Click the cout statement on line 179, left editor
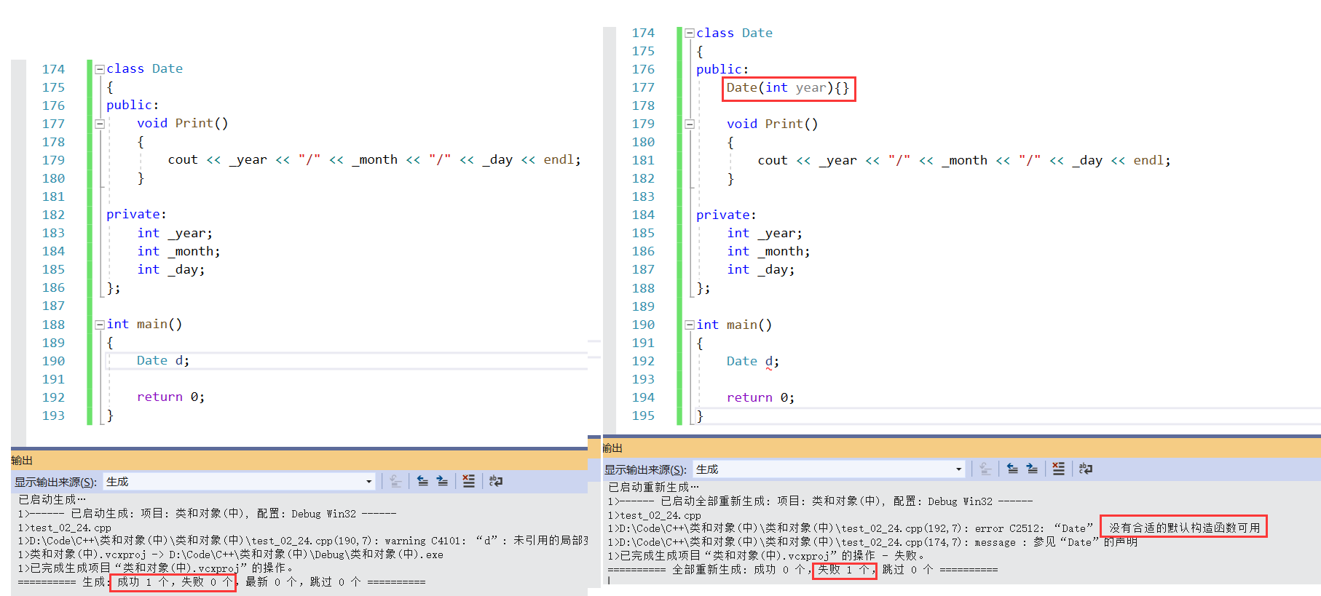The width and height of the screenshot is (1321, 596). click(374, 159)
